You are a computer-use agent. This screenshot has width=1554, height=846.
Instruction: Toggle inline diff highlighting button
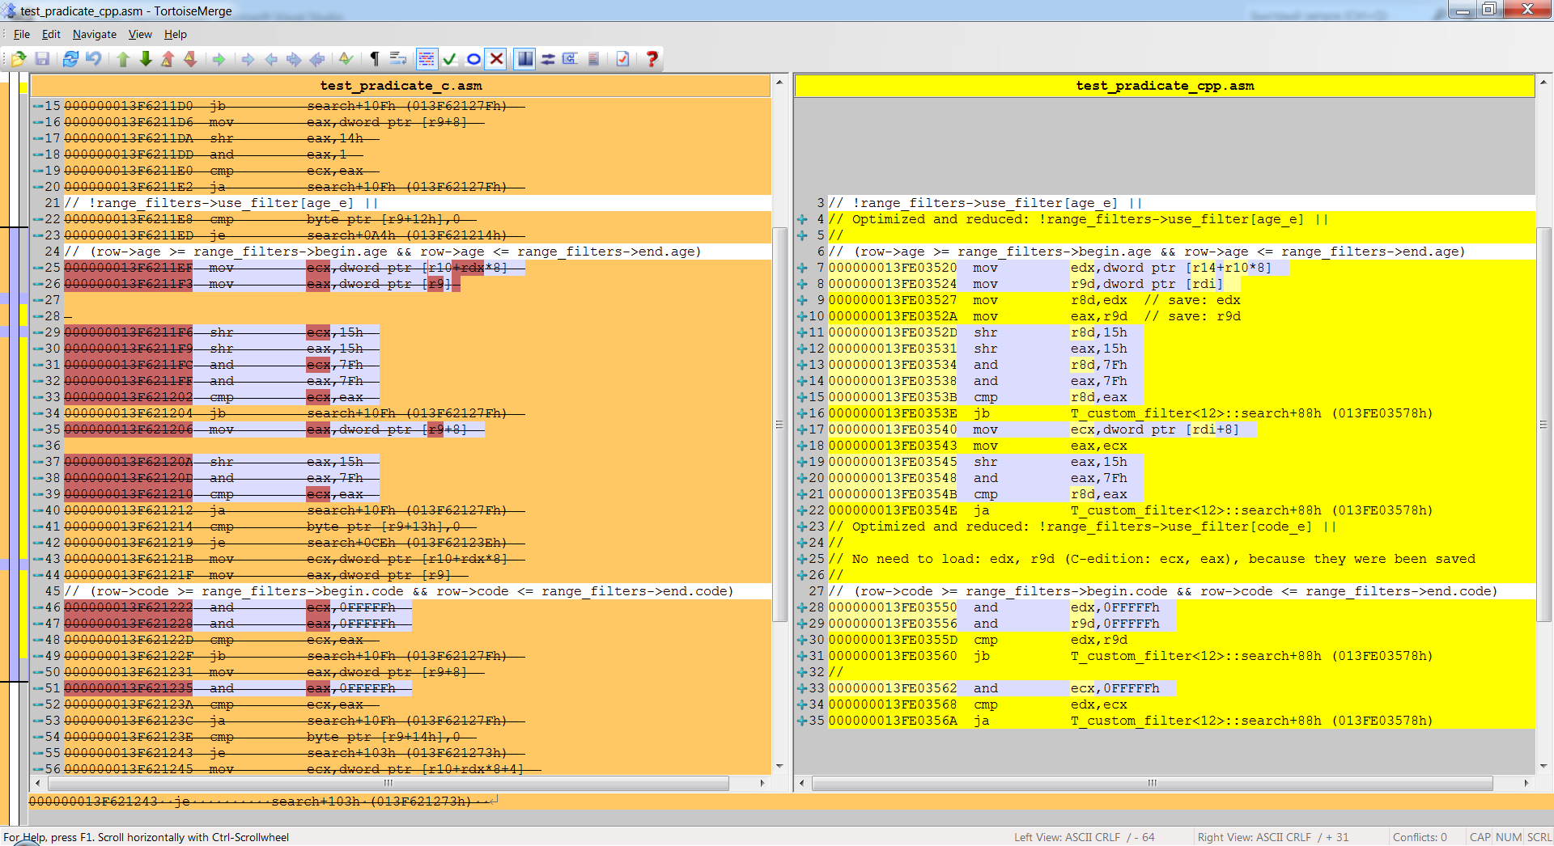(x=427, y=59)
